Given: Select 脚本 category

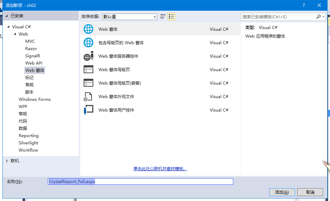Looking at the screenshot, I should pos(29,92).
